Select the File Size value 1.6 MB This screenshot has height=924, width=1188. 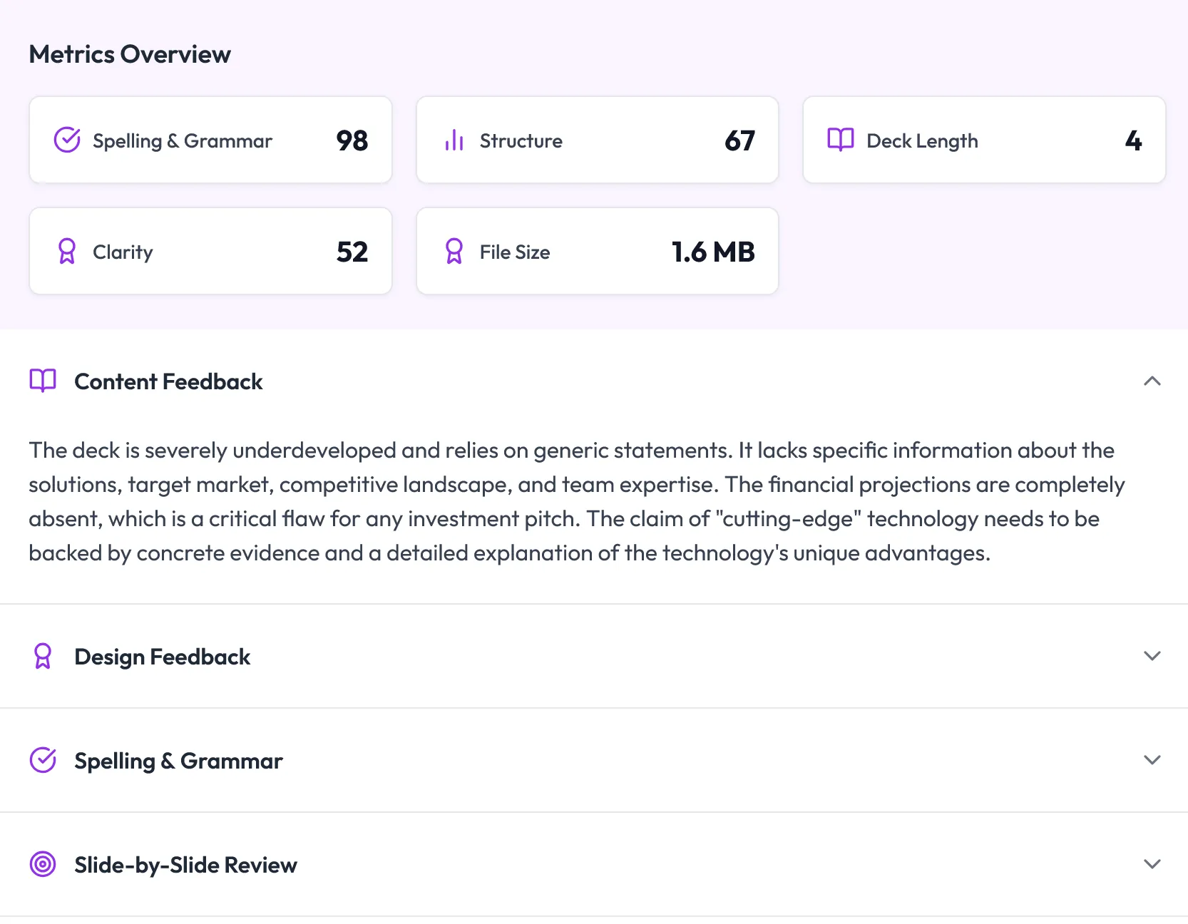click(x=713, y=252)
